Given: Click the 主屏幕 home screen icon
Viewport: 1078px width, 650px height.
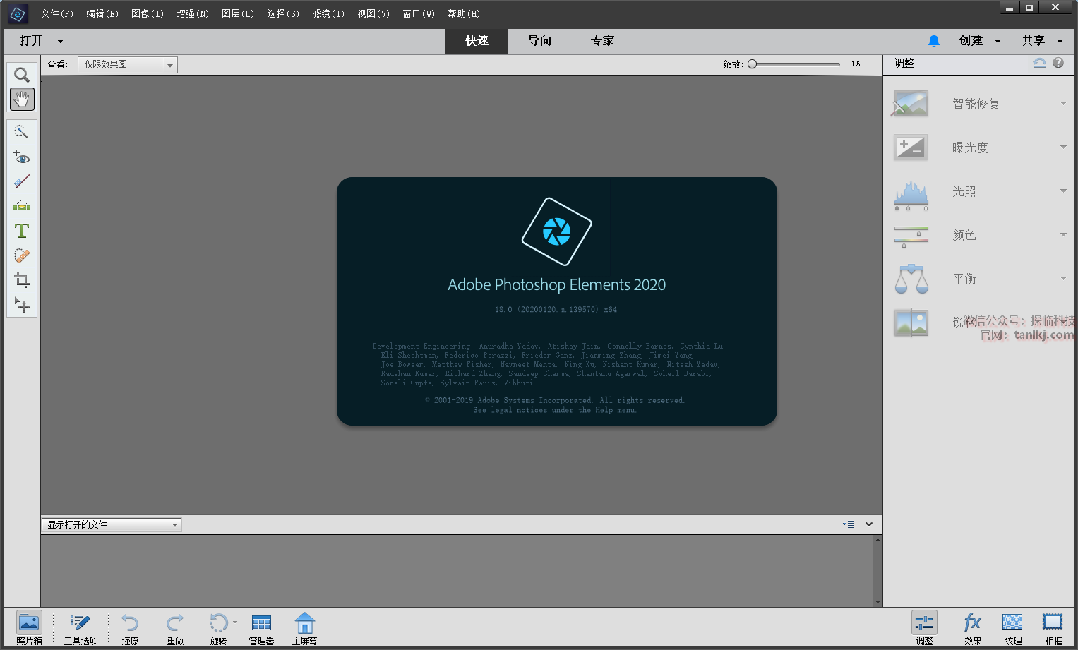Looking at the screenshot, I should 304,627.
